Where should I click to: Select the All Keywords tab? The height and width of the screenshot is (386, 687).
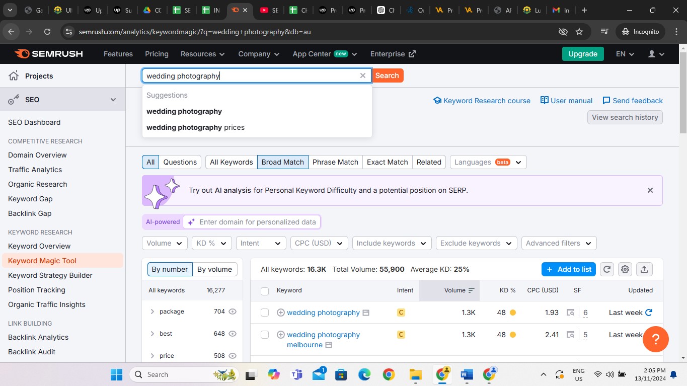coord(232,162)
